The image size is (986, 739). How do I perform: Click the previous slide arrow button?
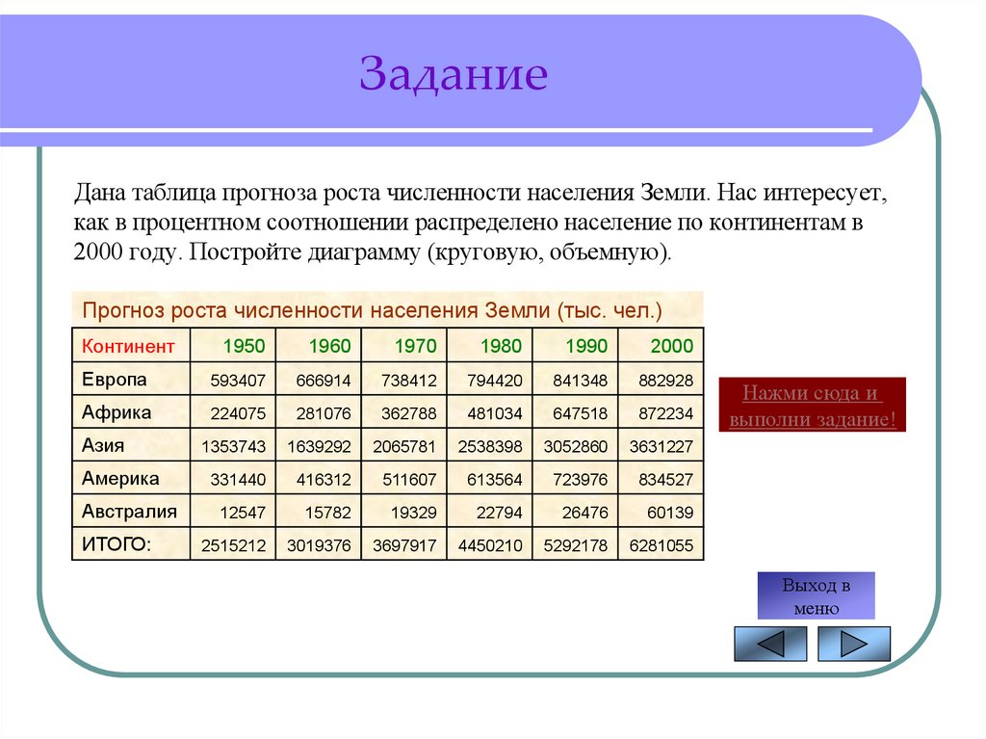(770, 644)
